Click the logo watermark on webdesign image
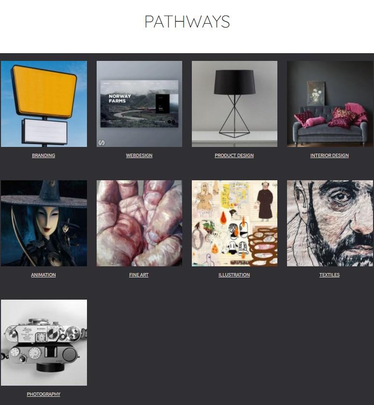Screen dimensions: 374x405 coord(101,143)
